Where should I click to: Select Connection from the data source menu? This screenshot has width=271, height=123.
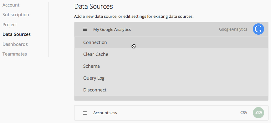tap(171, 42)
